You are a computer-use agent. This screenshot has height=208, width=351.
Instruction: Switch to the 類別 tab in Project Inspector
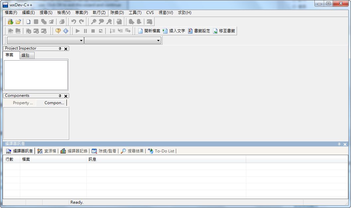[27, 56]
